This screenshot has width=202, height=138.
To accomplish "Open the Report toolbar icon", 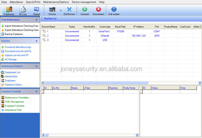I will tap(37, 10).
